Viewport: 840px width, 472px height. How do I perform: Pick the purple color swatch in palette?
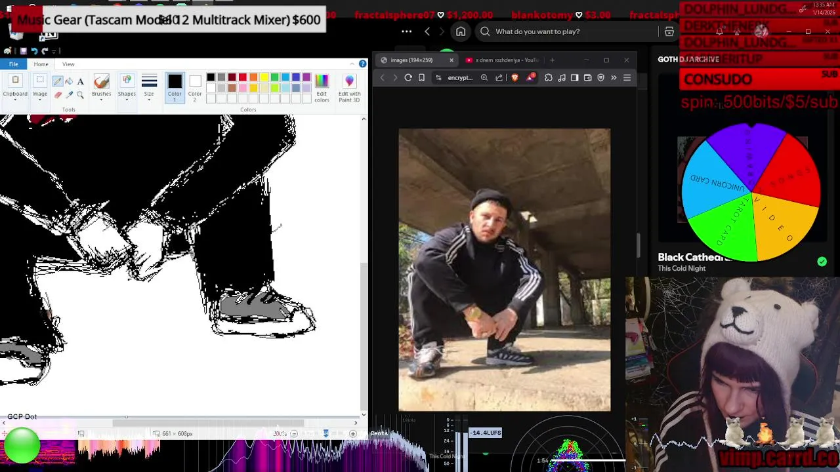306,77
